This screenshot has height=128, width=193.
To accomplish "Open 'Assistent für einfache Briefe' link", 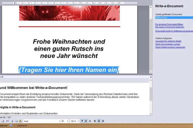I will pos(168,41).
